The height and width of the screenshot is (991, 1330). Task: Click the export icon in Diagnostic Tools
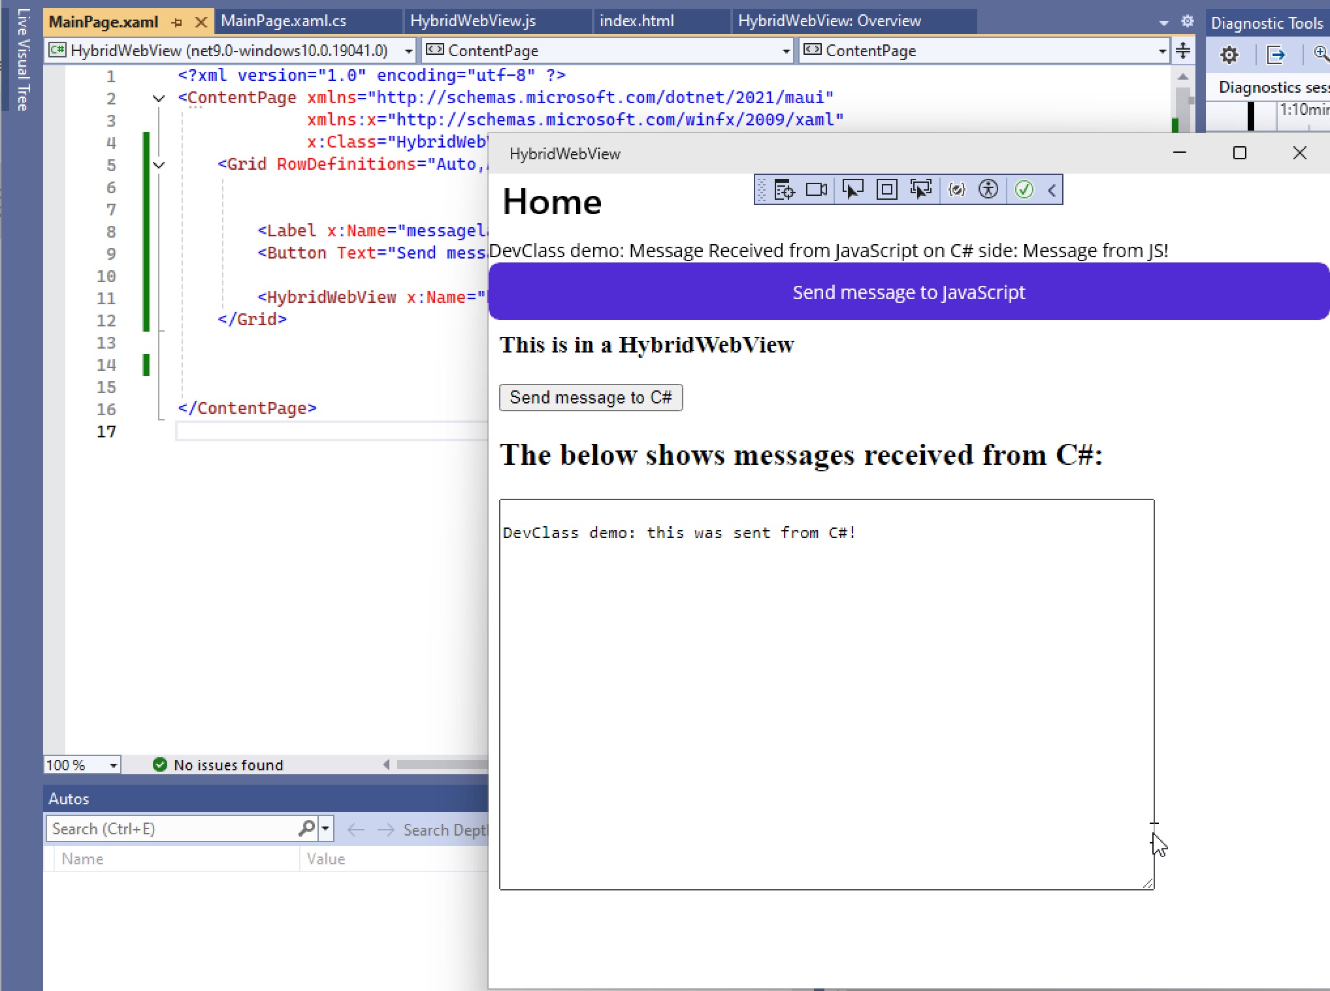point(1275,55)
